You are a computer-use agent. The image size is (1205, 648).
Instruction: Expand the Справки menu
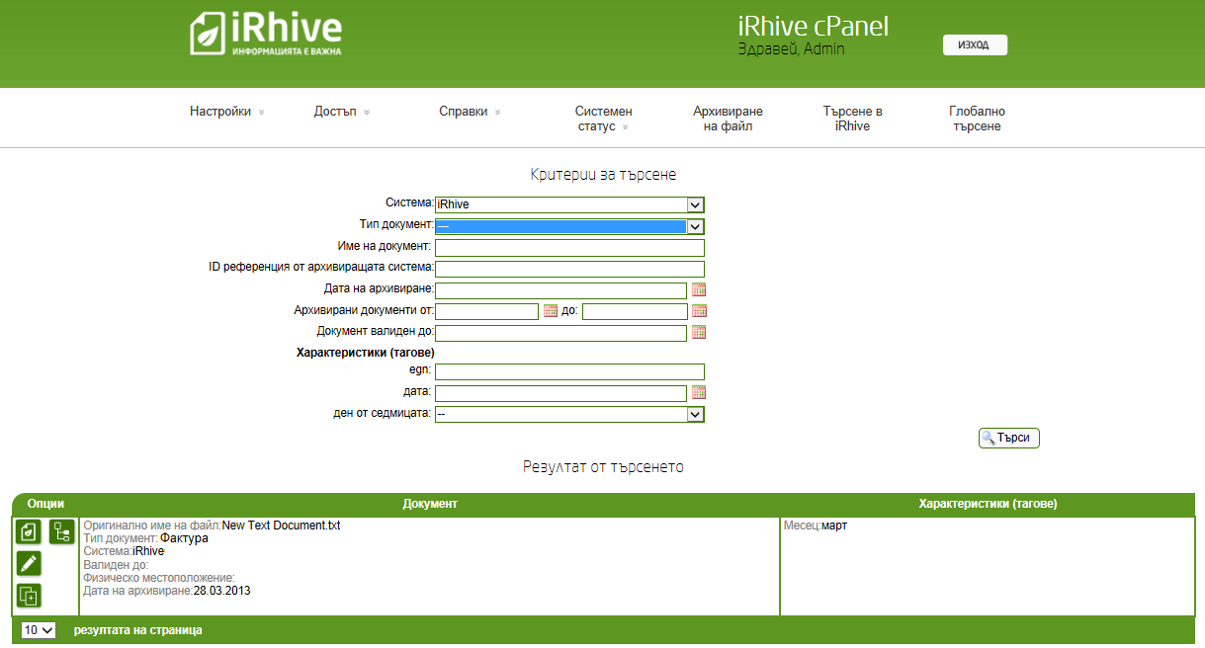coord(470,112)
